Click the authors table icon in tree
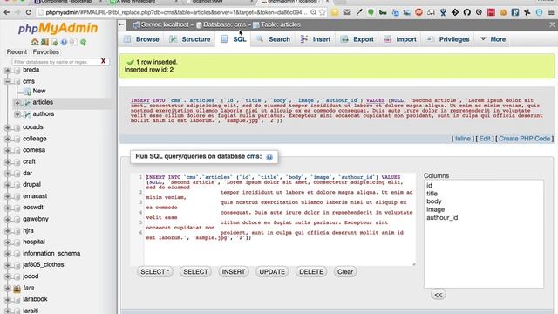 coord(27,114)
